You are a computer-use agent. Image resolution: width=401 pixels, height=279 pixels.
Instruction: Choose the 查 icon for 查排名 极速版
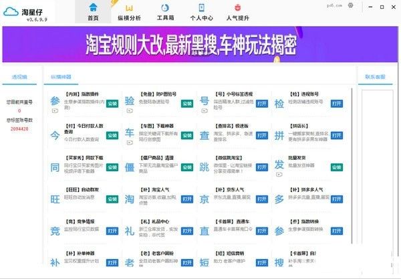[x=205, y=135]
